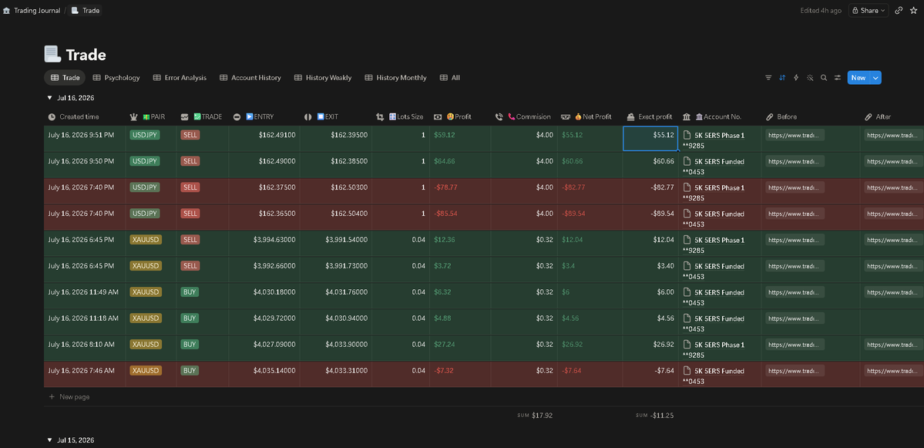Screen dimensions: 924x448
Task: Click profit cell showing -$78.77
Action: pos(459,191)
